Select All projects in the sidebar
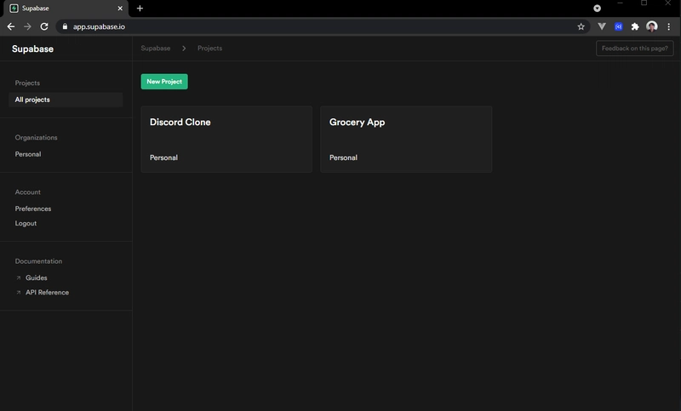681x411 pixels. click(x=66, y=100)
